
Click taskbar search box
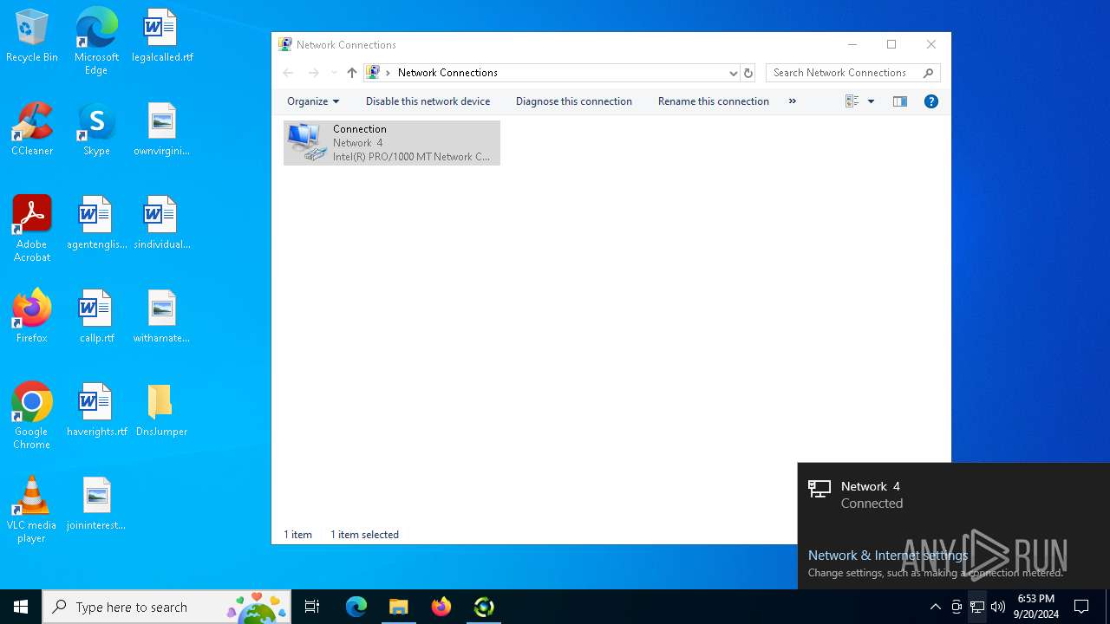click(x=166, y=607)
